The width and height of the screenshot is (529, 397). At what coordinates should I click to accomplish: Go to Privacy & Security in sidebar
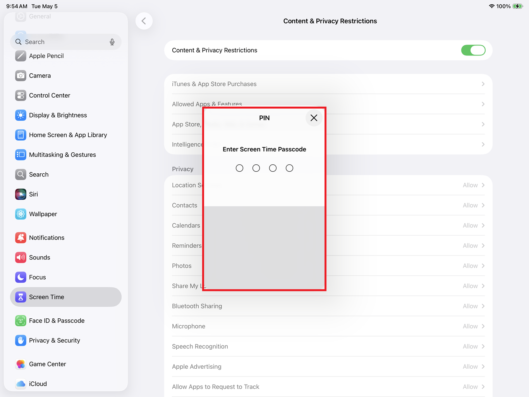pyautogui.click(x=66, y=340)
